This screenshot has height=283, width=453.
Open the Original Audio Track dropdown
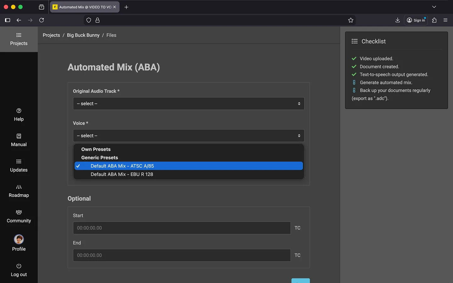click(x=188, y=104)
